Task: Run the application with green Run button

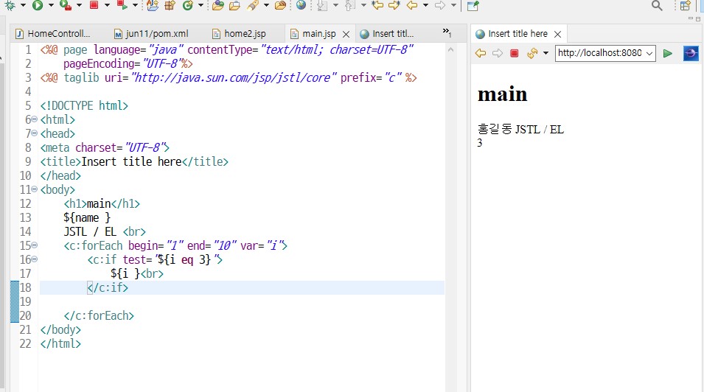Action: point(38,5)
